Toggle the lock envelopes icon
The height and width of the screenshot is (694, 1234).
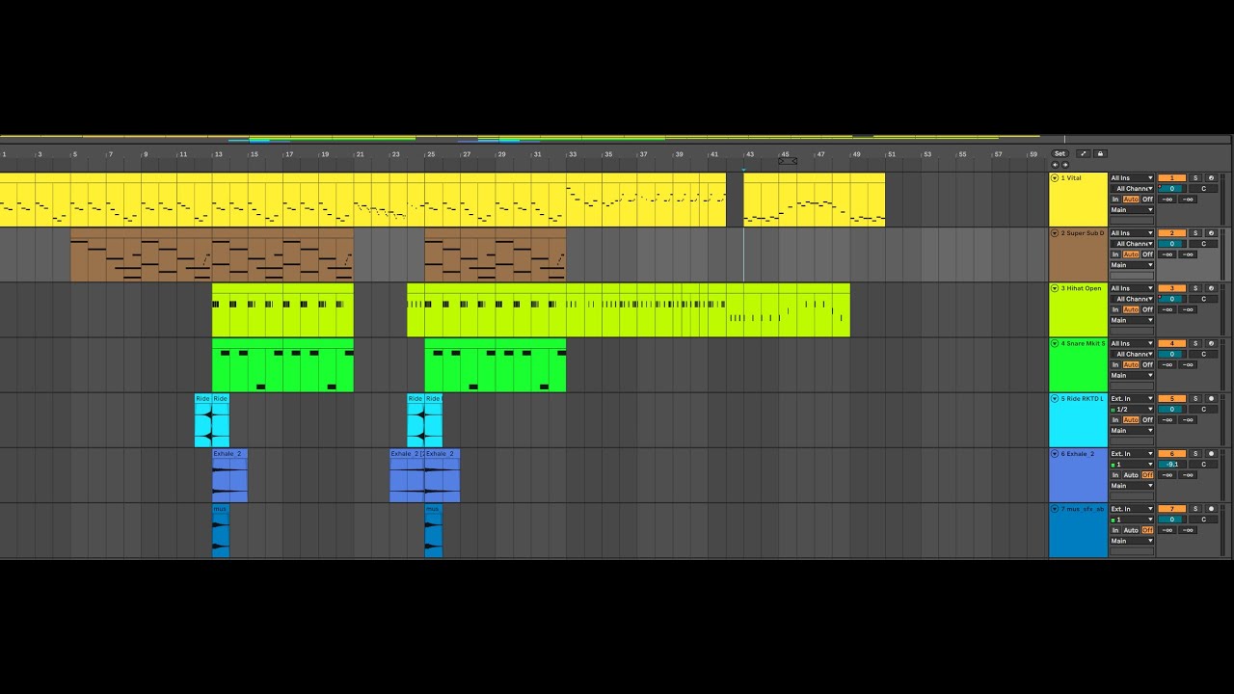coord(1100,154)
